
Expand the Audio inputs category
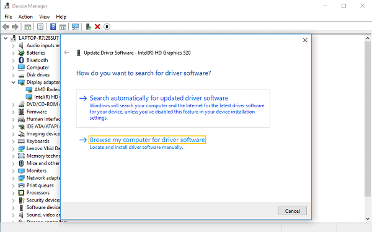[13, 45]
